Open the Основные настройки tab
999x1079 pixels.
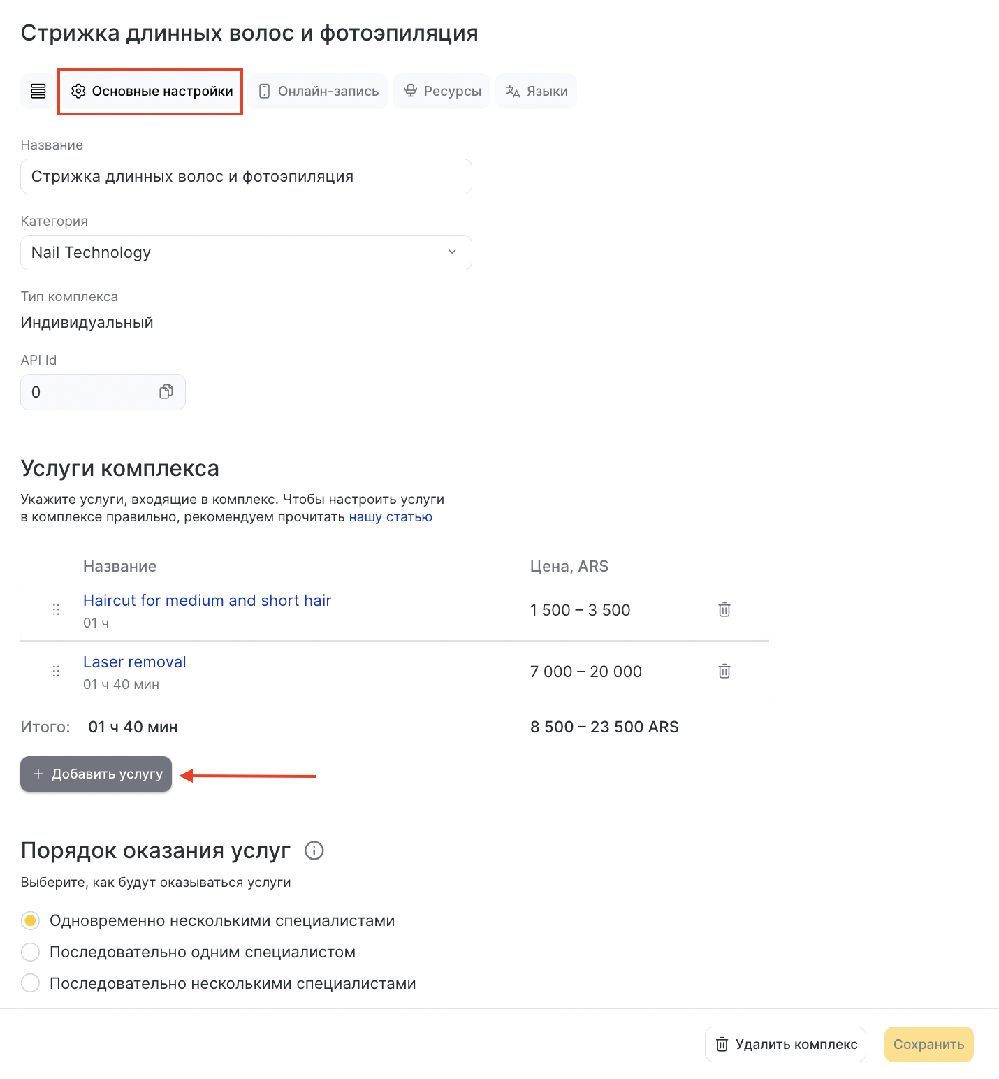pyautogui.click(x=152, y=91)
